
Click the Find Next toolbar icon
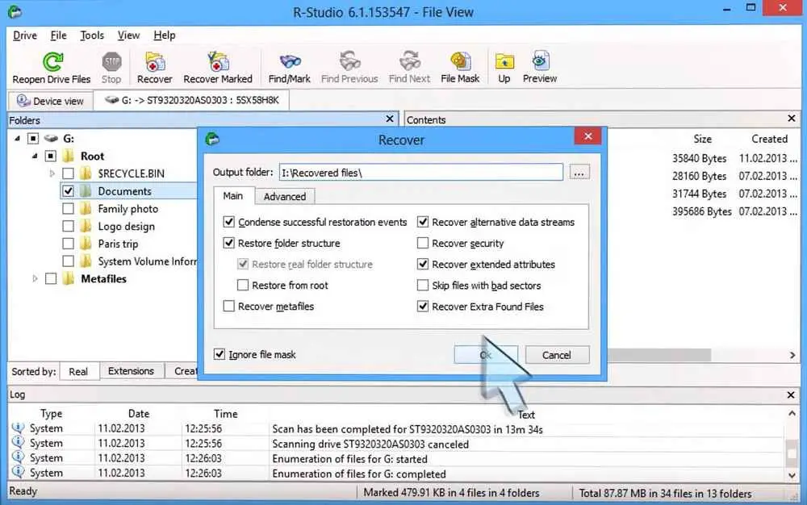coord(410,61)
